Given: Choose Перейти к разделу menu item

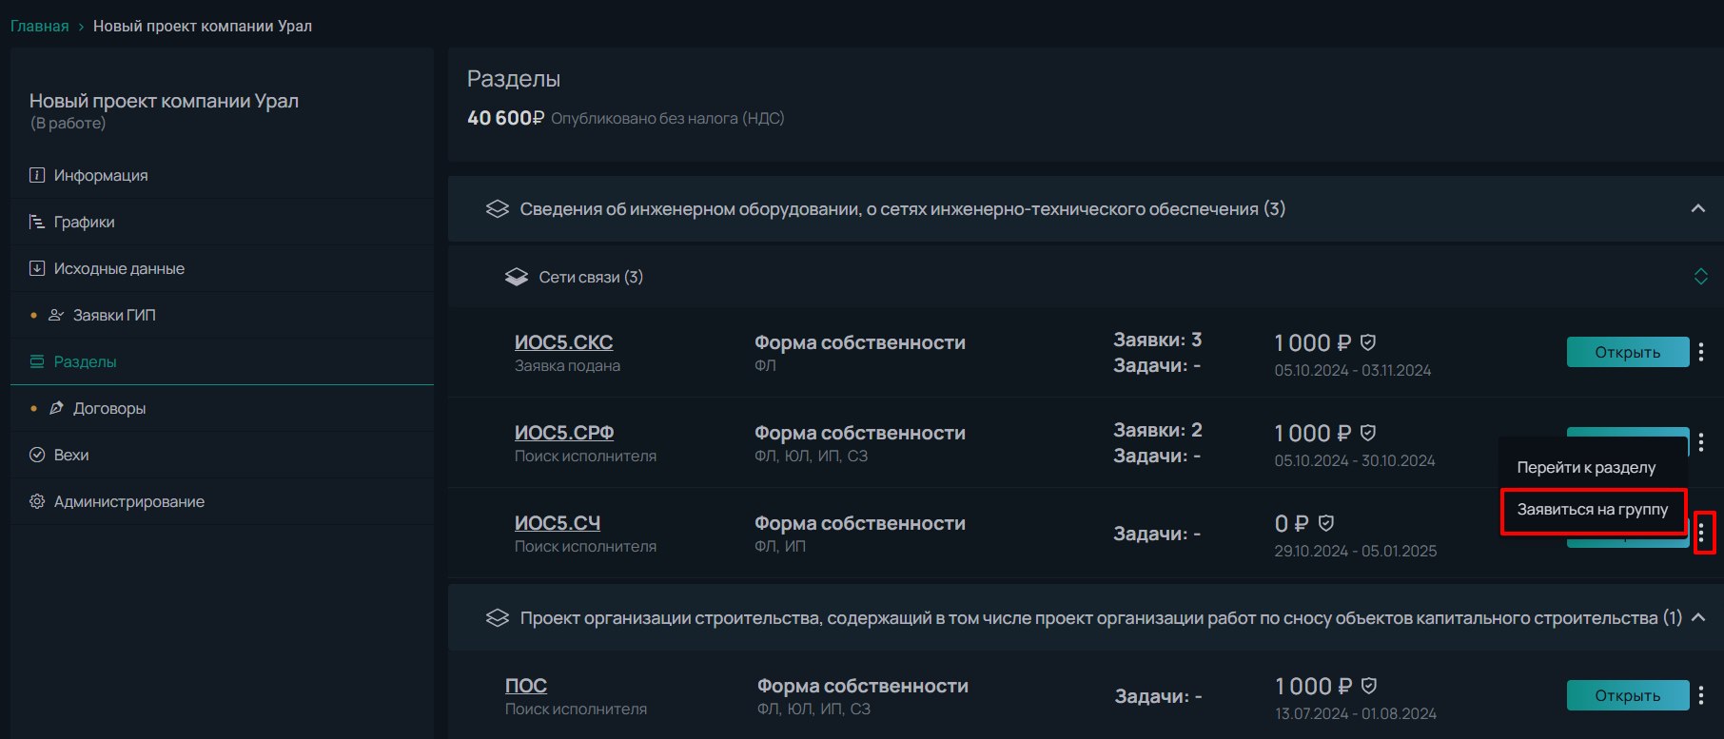Looking at the screenshot, I should pyautogui.click(x=1586, y=468).
